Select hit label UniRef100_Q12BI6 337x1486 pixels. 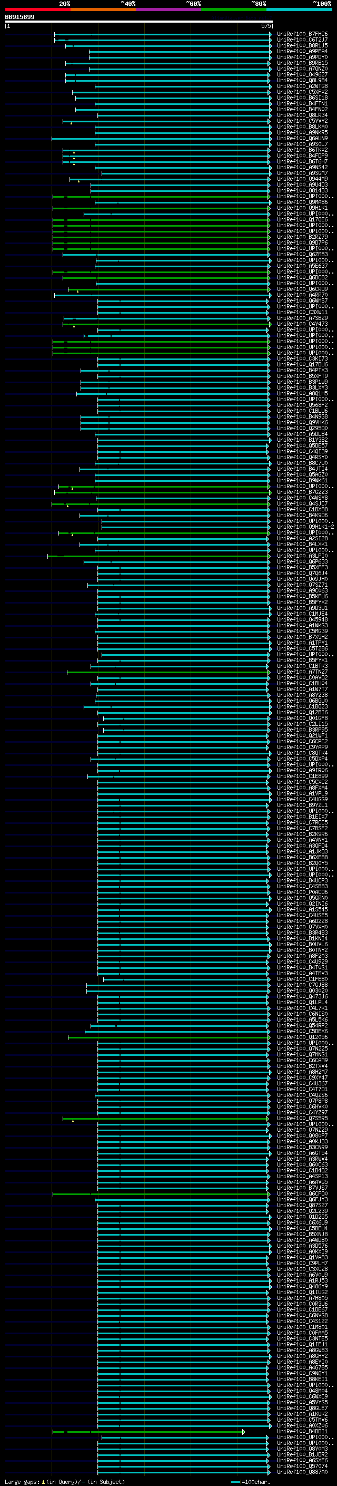coord(302,713)
